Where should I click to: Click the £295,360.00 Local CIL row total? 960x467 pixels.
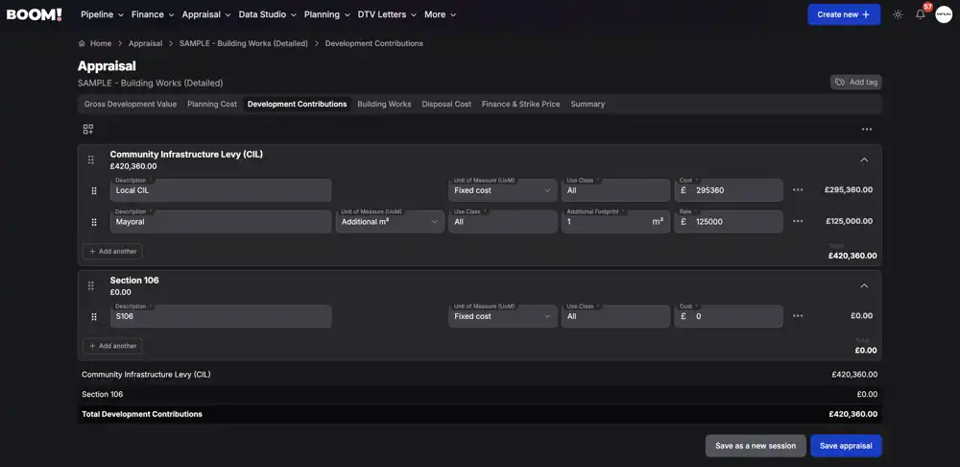(x=849, y=190)
